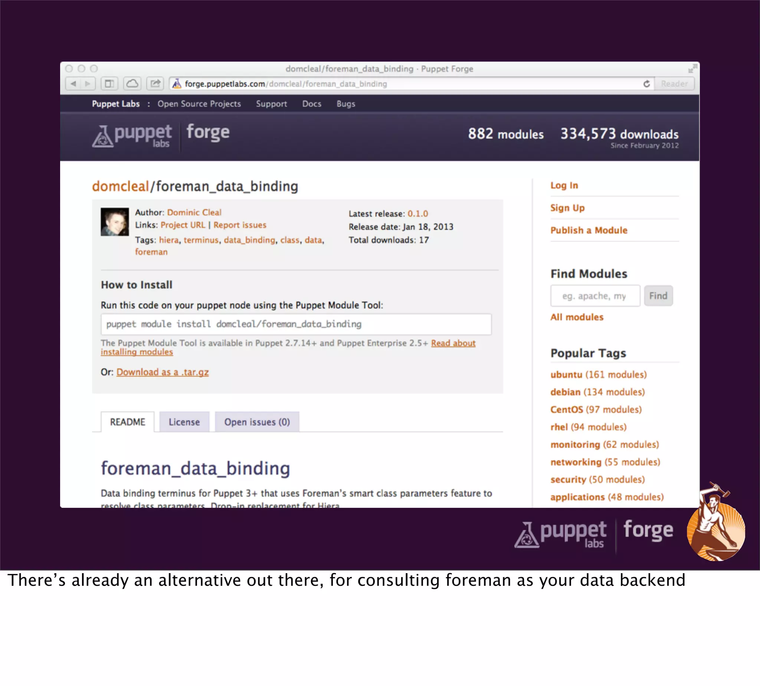This screenshot has height=686, width=760.
Task: Click the browser forward arrow button
Action: coord(88,84)
